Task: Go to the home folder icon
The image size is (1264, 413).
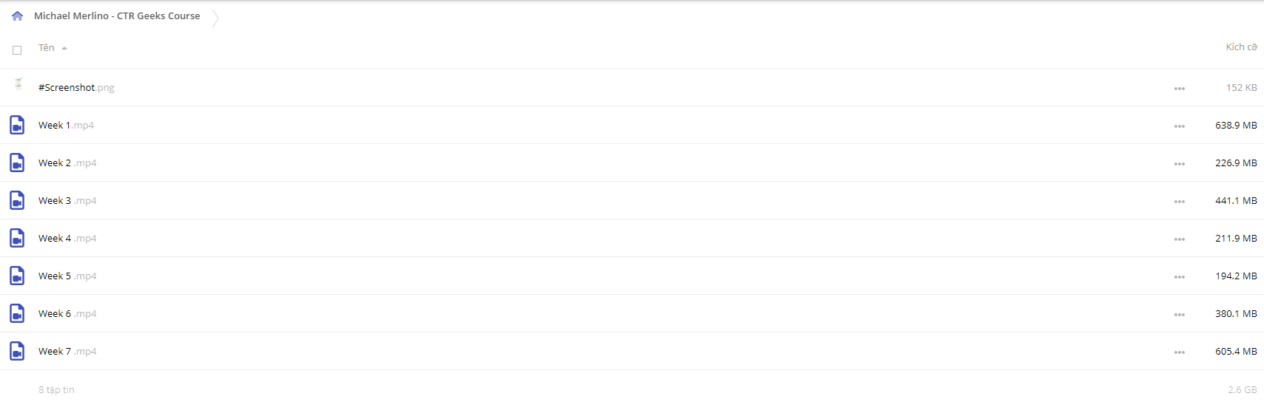Action: [17, 16]
